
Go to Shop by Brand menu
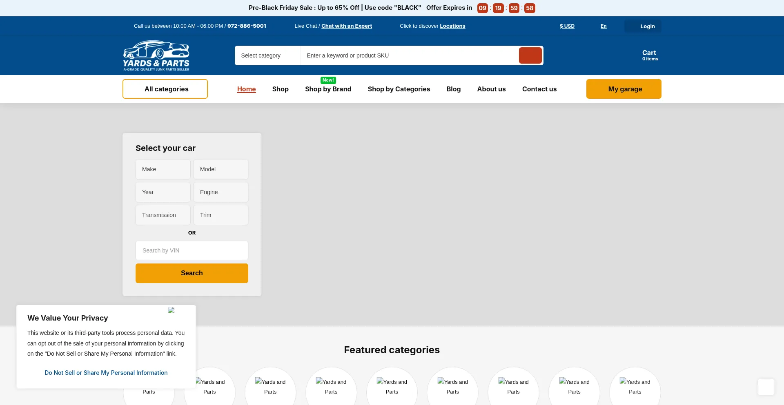pyautogui.click(x=328, y=89)
